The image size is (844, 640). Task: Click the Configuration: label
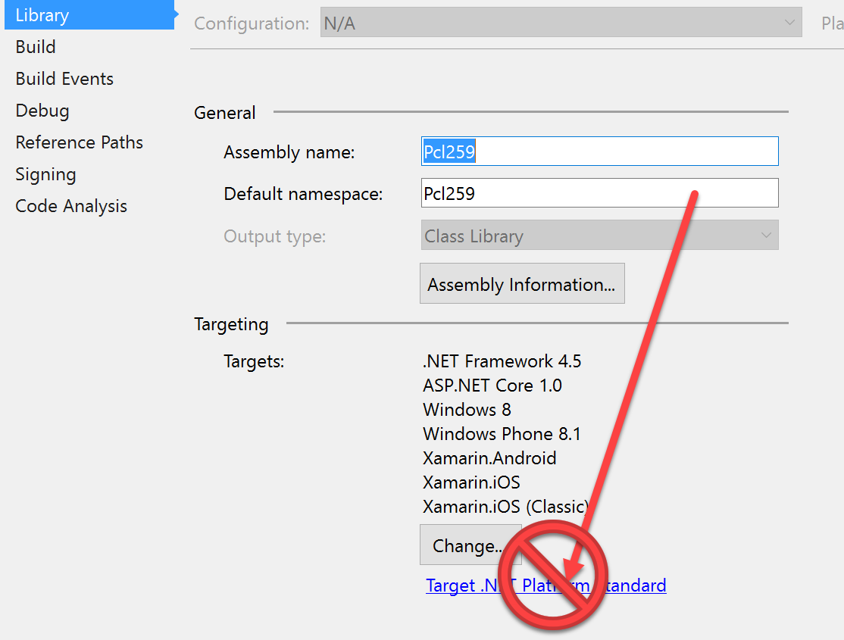252,23
